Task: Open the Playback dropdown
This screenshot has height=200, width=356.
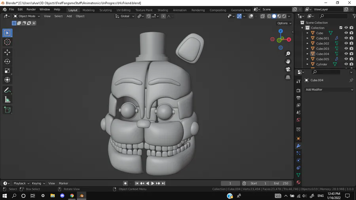Action: coord(22,183)
